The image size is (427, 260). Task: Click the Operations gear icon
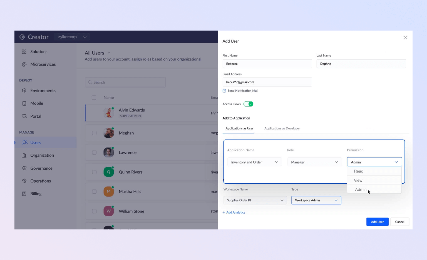24,181
